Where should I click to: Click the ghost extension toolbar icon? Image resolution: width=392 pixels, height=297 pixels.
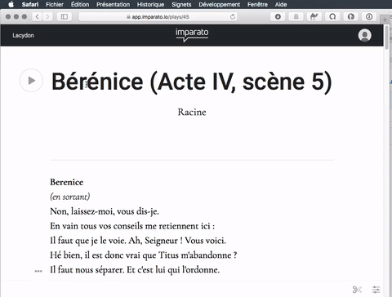296,17
